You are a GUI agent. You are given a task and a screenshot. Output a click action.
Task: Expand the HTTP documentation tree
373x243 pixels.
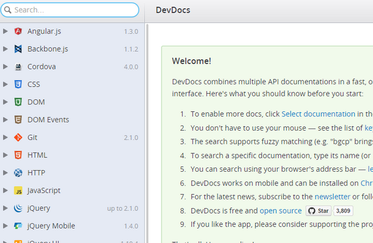click(5, 172)
